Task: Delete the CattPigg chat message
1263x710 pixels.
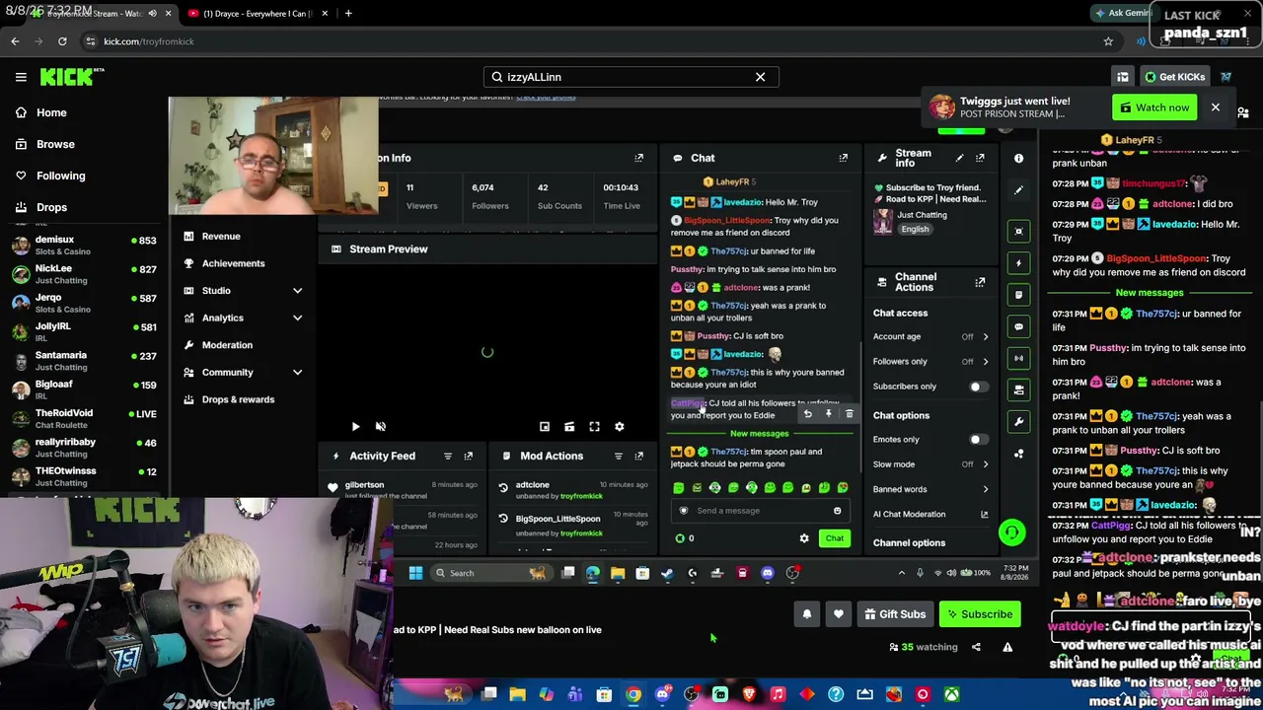Action: (x=849, y=414)
